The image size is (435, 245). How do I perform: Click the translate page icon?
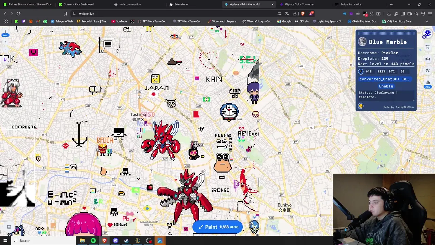[x=287, y=14]
